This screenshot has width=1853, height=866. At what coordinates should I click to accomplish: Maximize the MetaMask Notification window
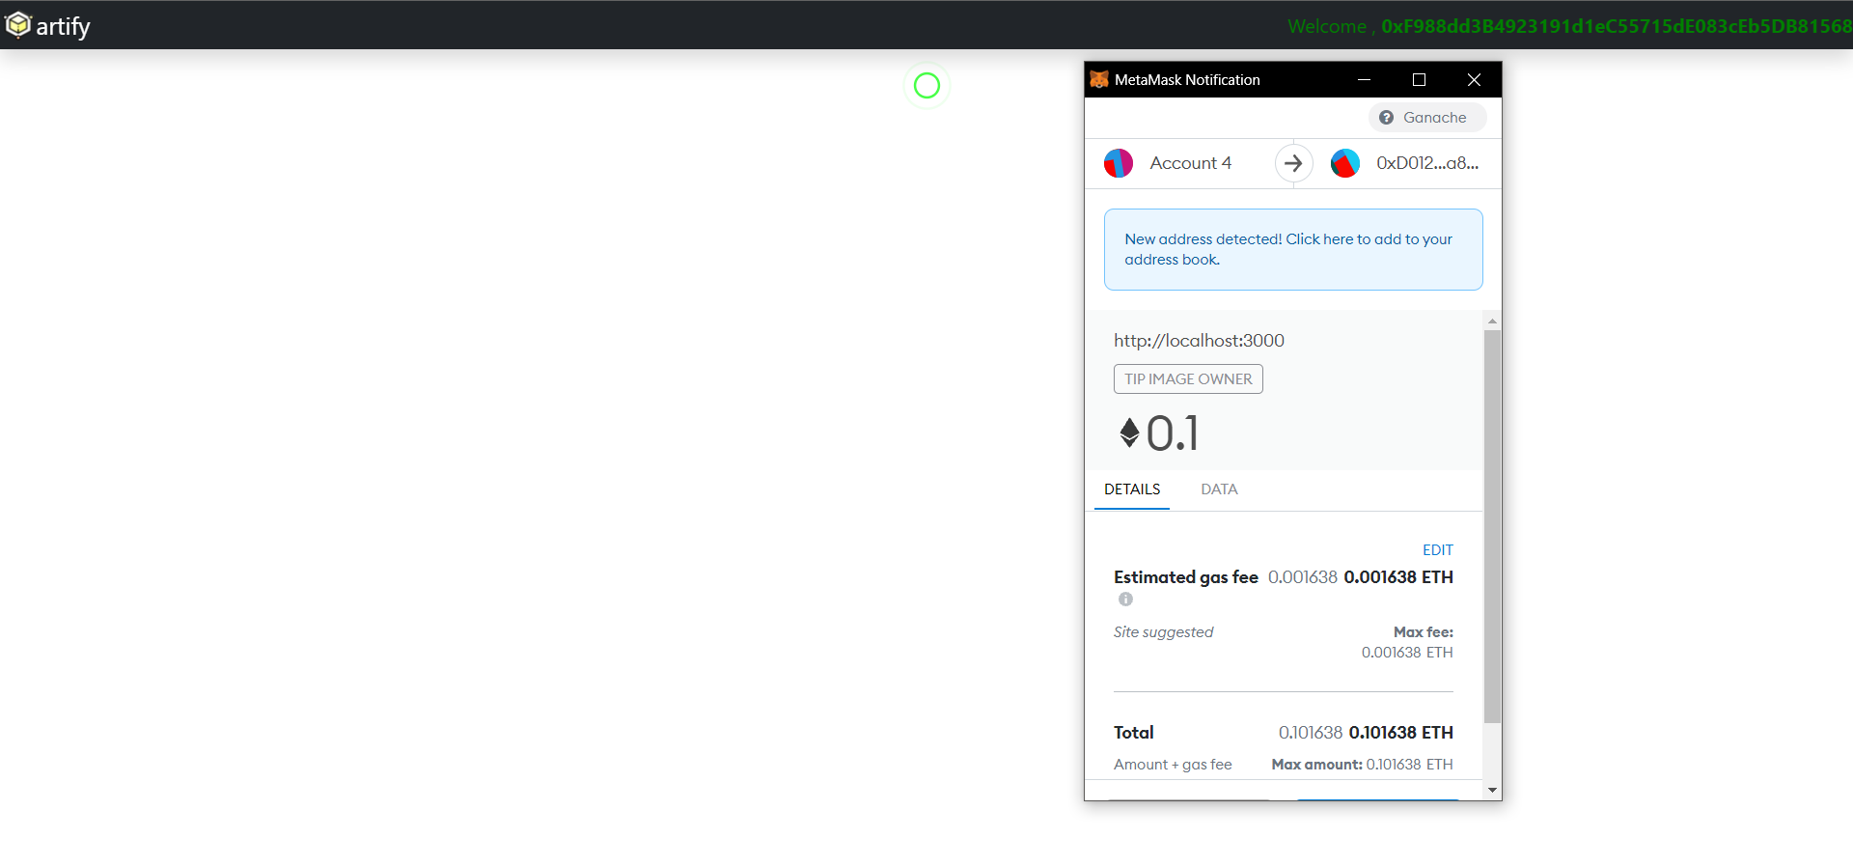point(1419,79)
